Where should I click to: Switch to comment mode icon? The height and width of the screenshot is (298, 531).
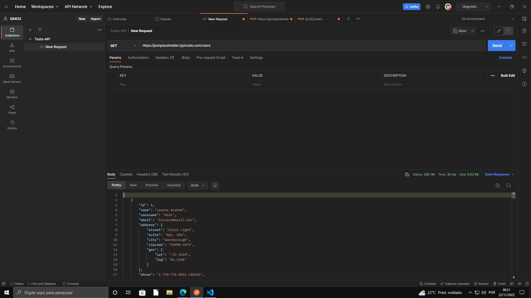508,31
